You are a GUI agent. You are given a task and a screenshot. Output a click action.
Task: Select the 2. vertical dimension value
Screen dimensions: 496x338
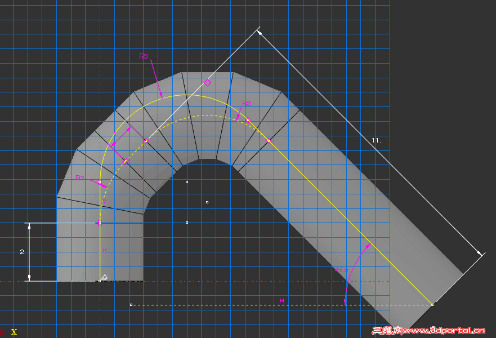coord(23,252)
